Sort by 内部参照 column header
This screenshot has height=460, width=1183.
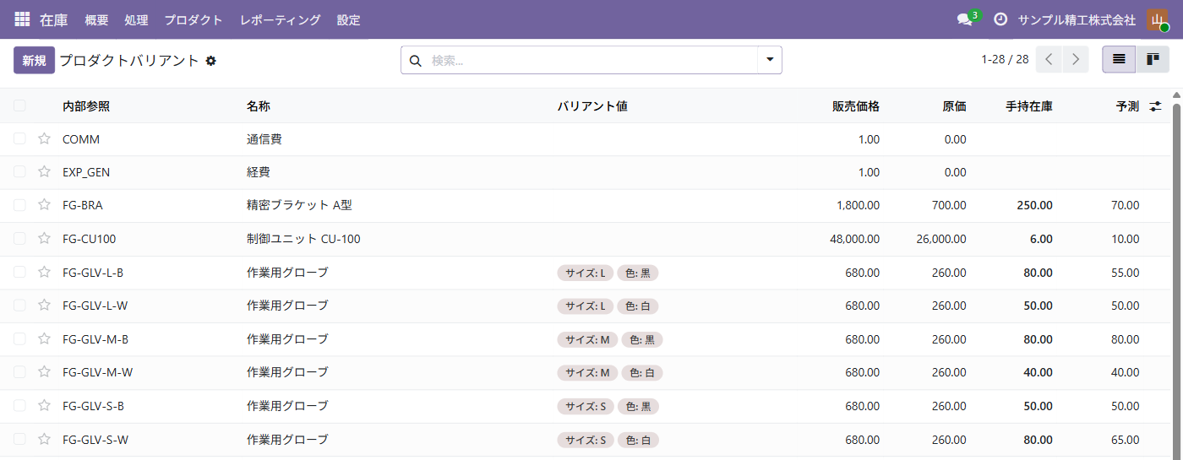coord(86,106)
